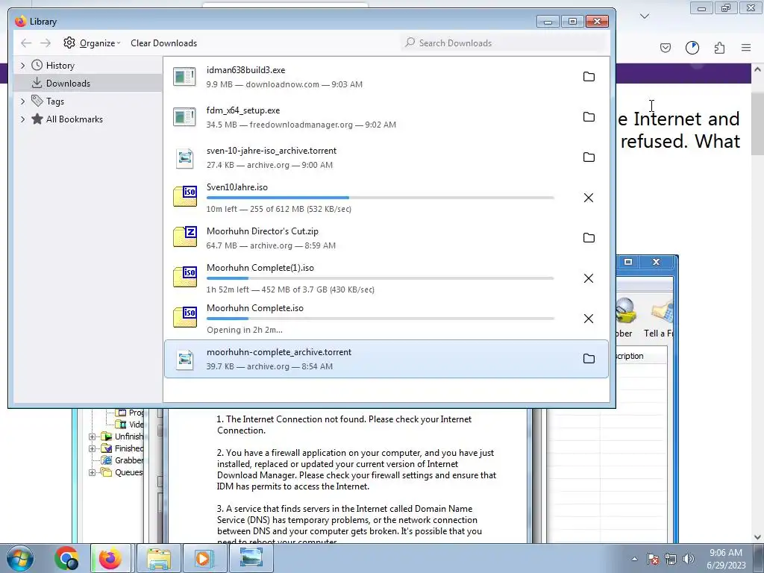Expand the Finished folder in IDM tree
The width and height of the screenshot is (764, 573).
click(92, 448)
